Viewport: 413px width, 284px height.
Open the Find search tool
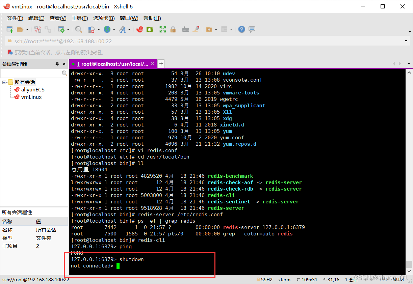[x=78, y=29]
